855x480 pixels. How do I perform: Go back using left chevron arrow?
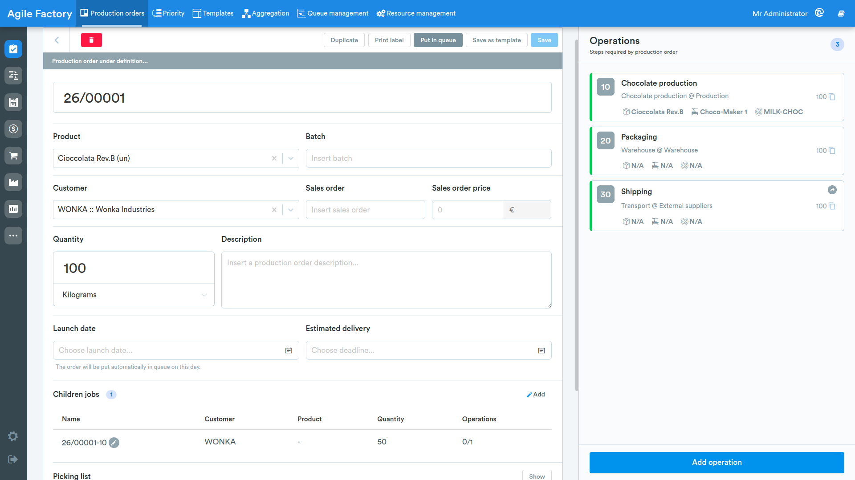coord(57,40)
